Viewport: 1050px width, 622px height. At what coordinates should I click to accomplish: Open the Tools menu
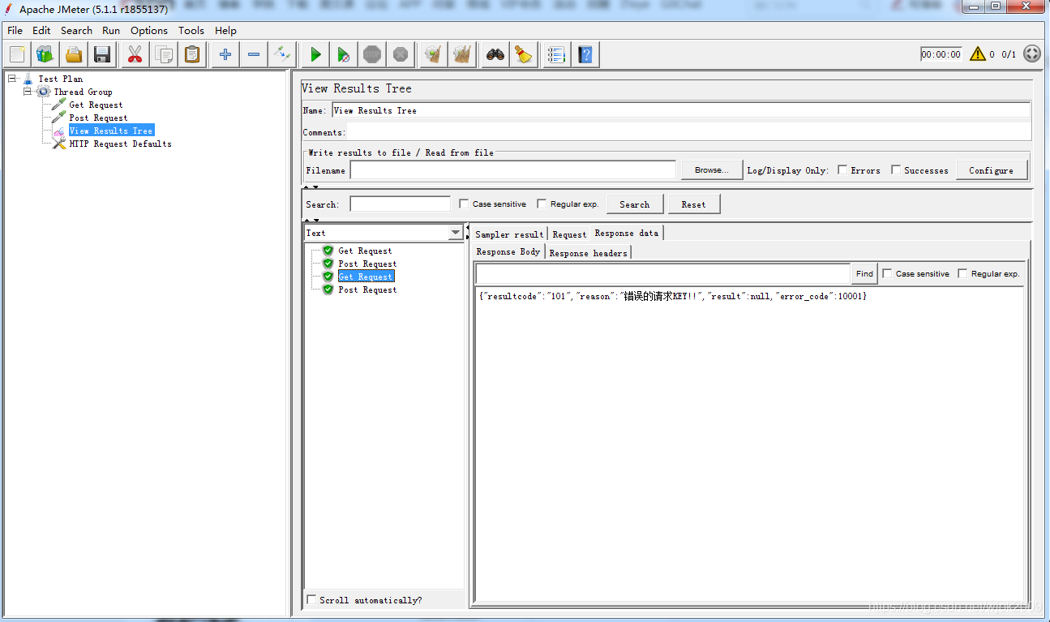point(191,30)
